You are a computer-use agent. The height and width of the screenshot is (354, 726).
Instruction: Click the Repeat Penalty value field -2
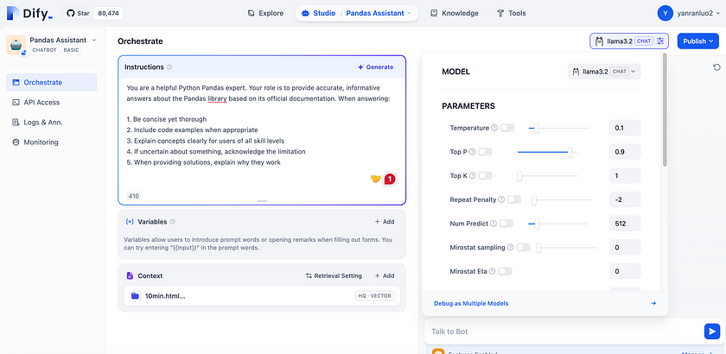pyautogui.click(x=625, y=199)
